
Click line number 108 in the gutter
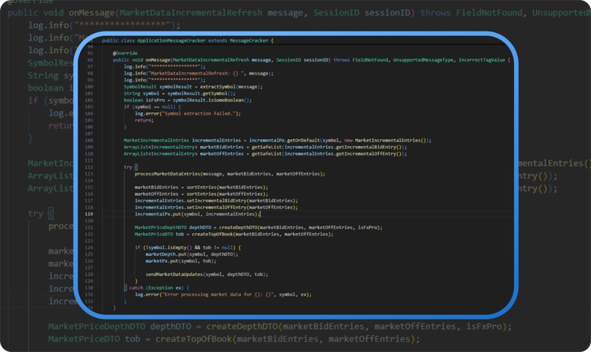point(89,141)
